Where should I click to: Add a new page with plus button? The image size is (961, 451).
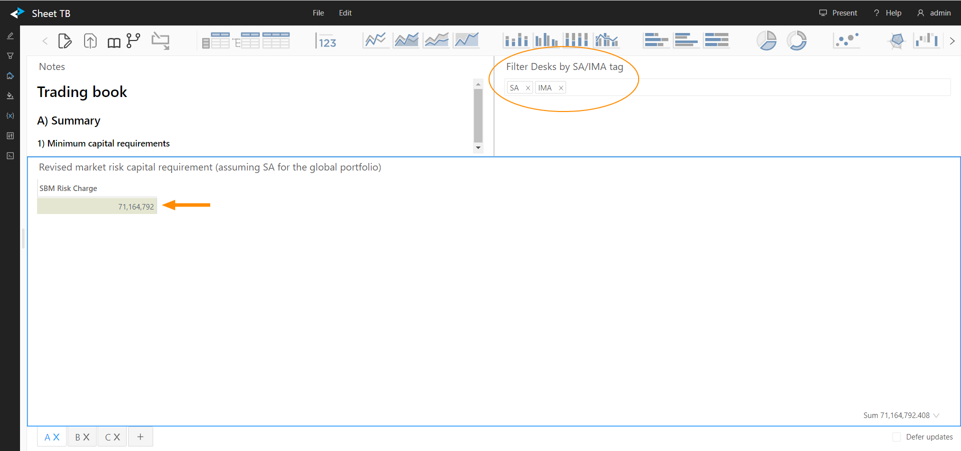point(141,437)
